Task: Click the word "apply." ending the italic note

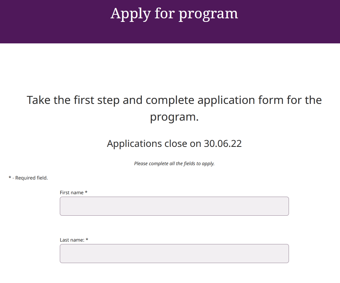Action: [x=208, y=164]
